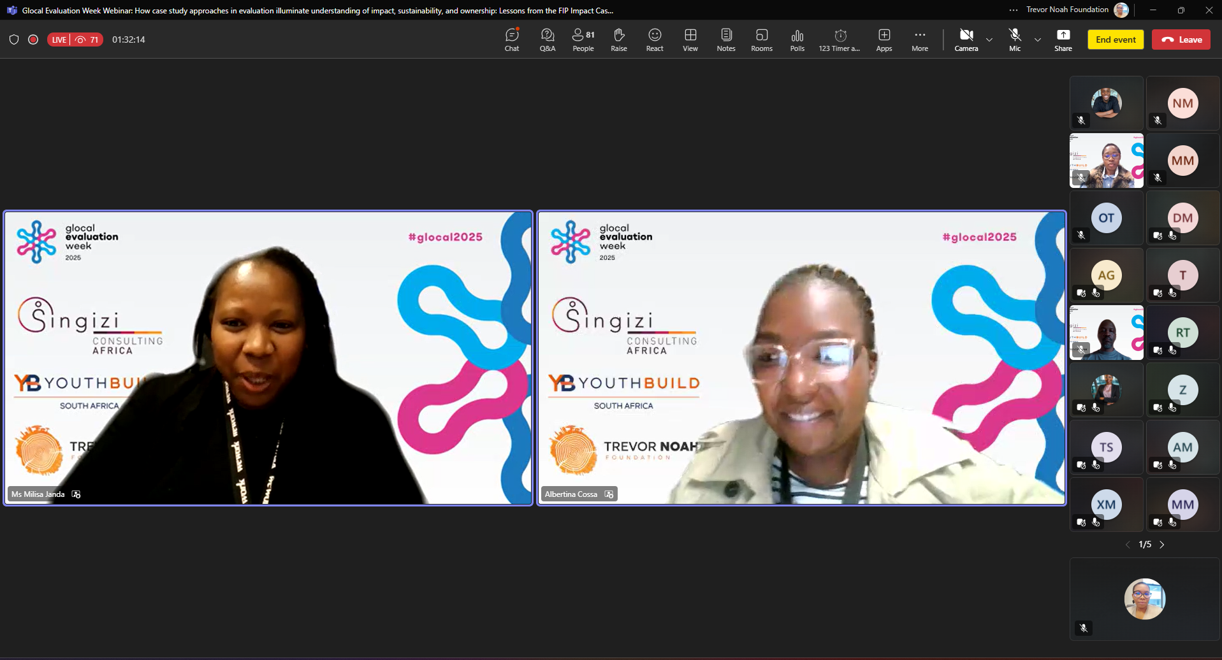Open Trevor Noah Foundation profile avatar
Screen dimensions: 1222x660
click(1121, 10)
